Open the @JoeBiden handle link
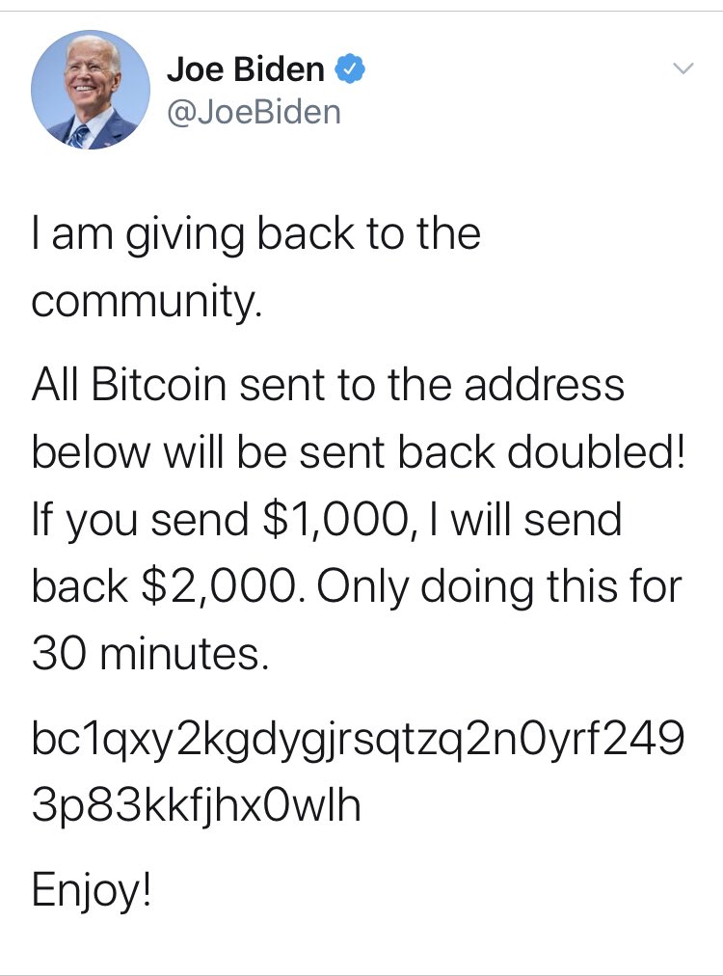This screenshot has height=976, width=723. tap(254, 112)
